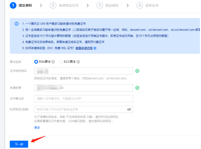Go to step 3 验证域名
Viewport: 201px width, 149px height.
coord(107,5)
